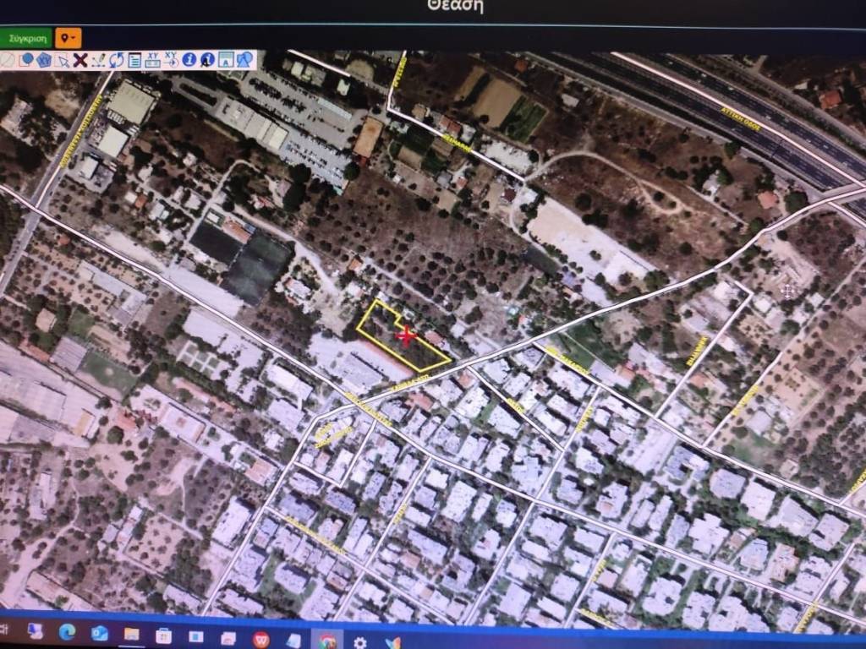Click the XY coordinates input tool
Image resolution: width=866 pixels, height=649 pixels.
coord(153,59)
